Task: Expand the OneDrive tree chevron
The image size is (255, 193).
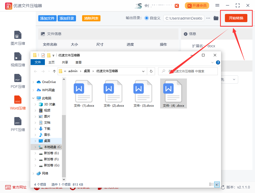Action: 33,82
